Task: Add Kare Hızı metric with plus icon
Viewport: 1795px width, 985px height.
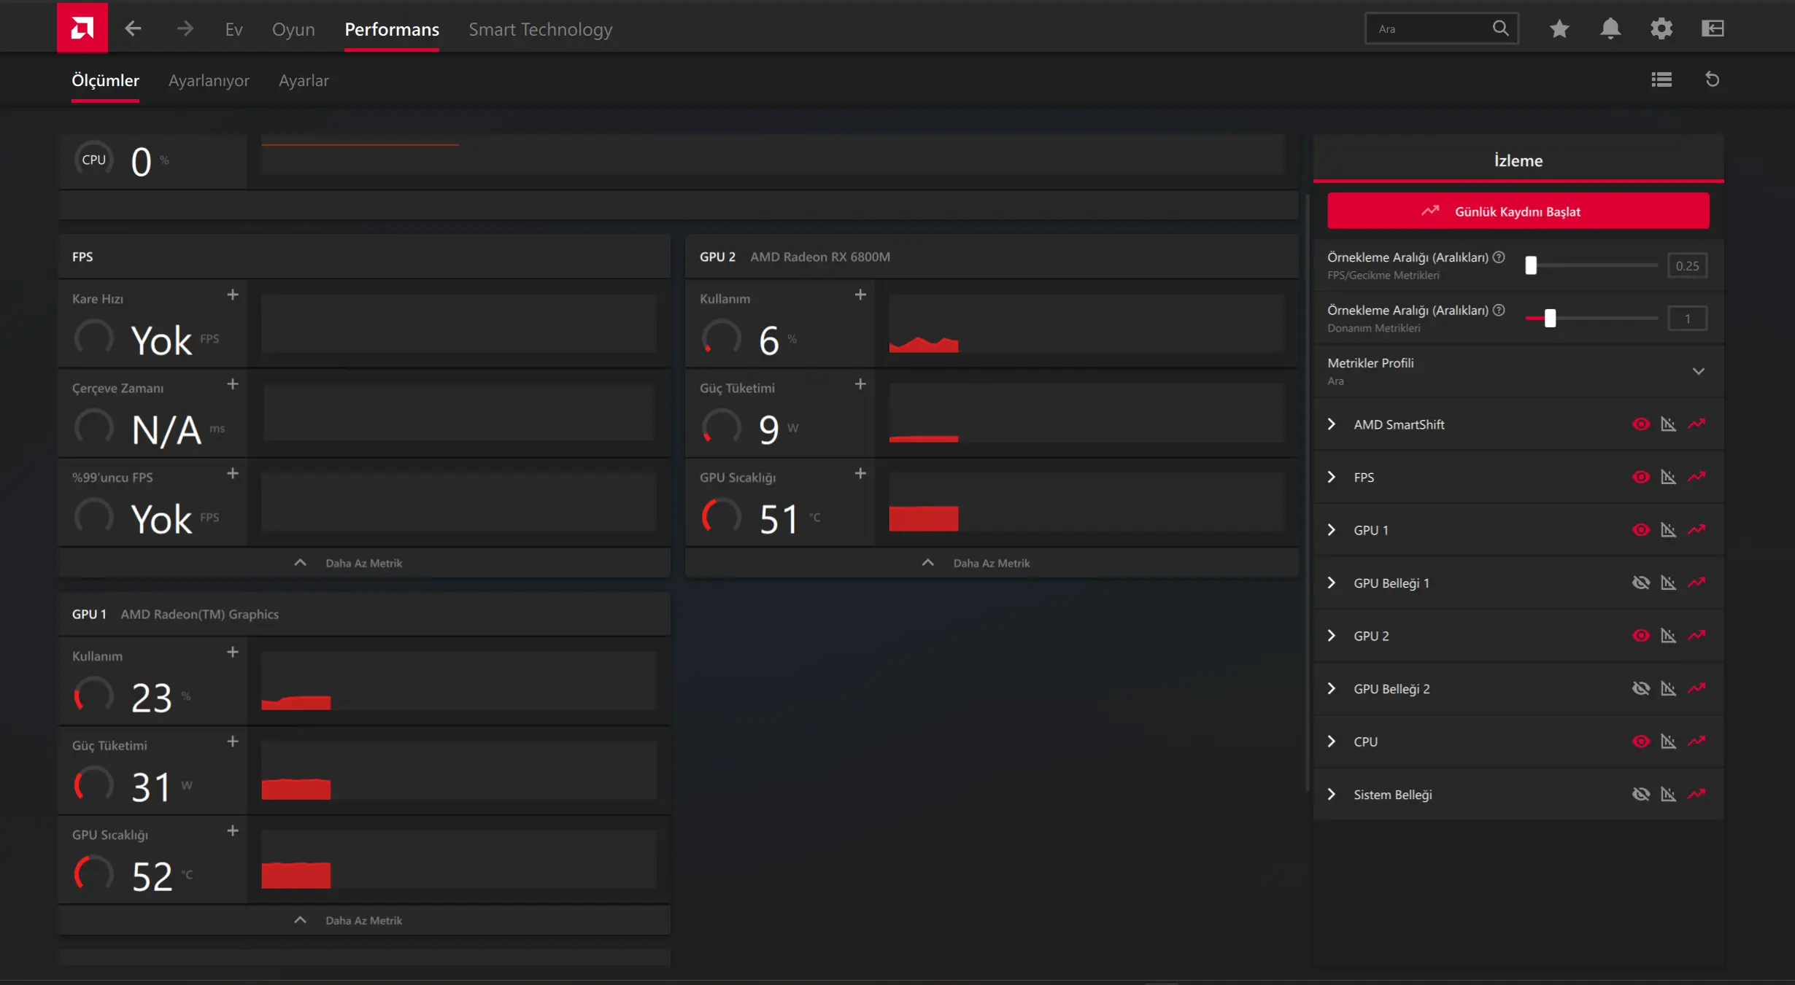Action: coord(233,295)
